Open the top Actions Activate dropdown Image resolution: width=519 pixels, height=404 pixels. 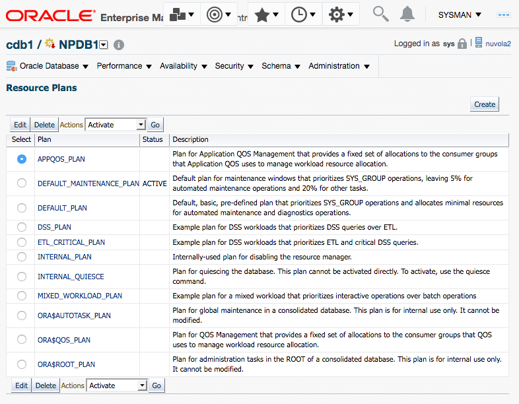[x=116, y=125]
